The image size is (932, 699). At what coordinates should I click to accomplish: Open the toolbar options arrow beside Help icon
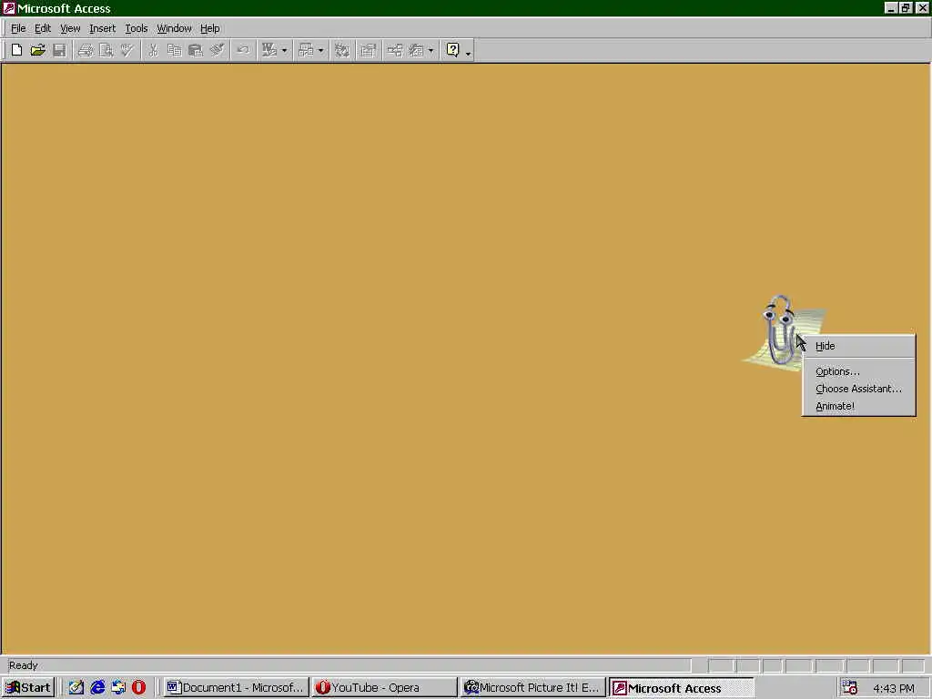click(x=469, y=52)
